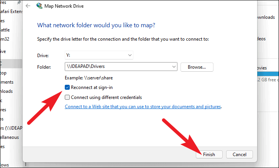This screenshot has width=279, height=168.
Task: Click the blue drive storage bar
Action: [x=268, y=74]
